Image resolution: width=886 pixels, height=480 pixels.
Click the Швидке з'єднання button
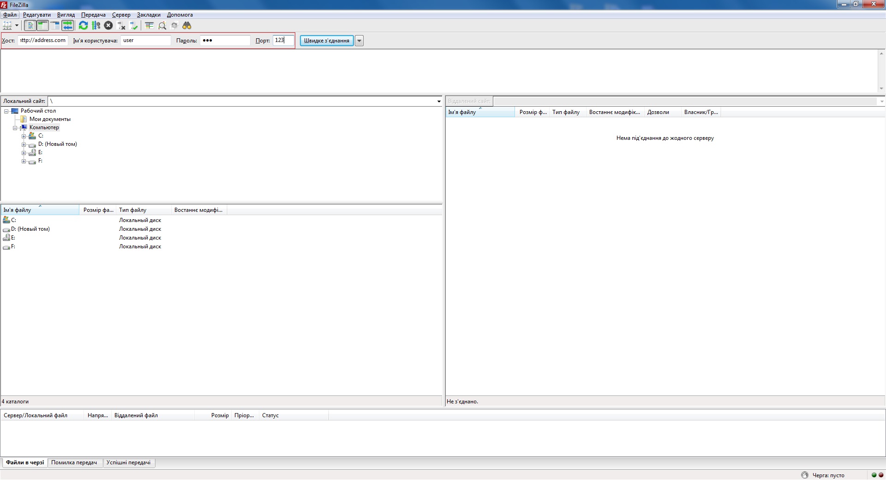327,41
